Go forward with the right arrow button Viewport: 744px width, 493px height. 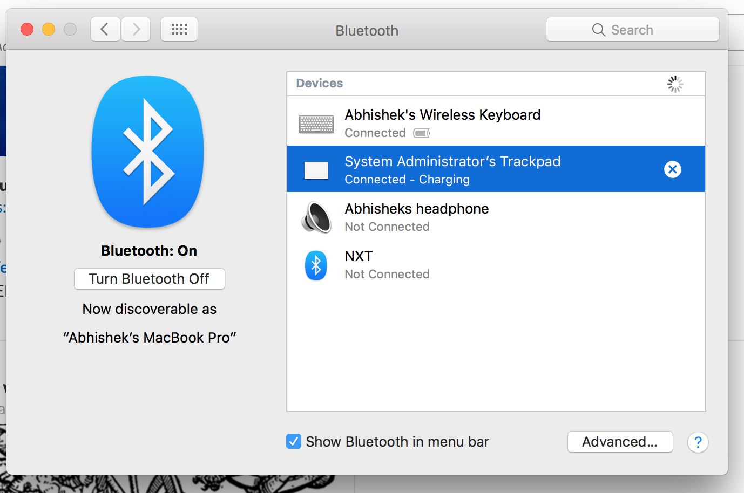pyautogui.click(x=136, y=29)
